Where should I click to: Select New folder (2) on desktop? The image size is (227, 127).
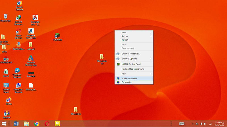coord(102,59)
